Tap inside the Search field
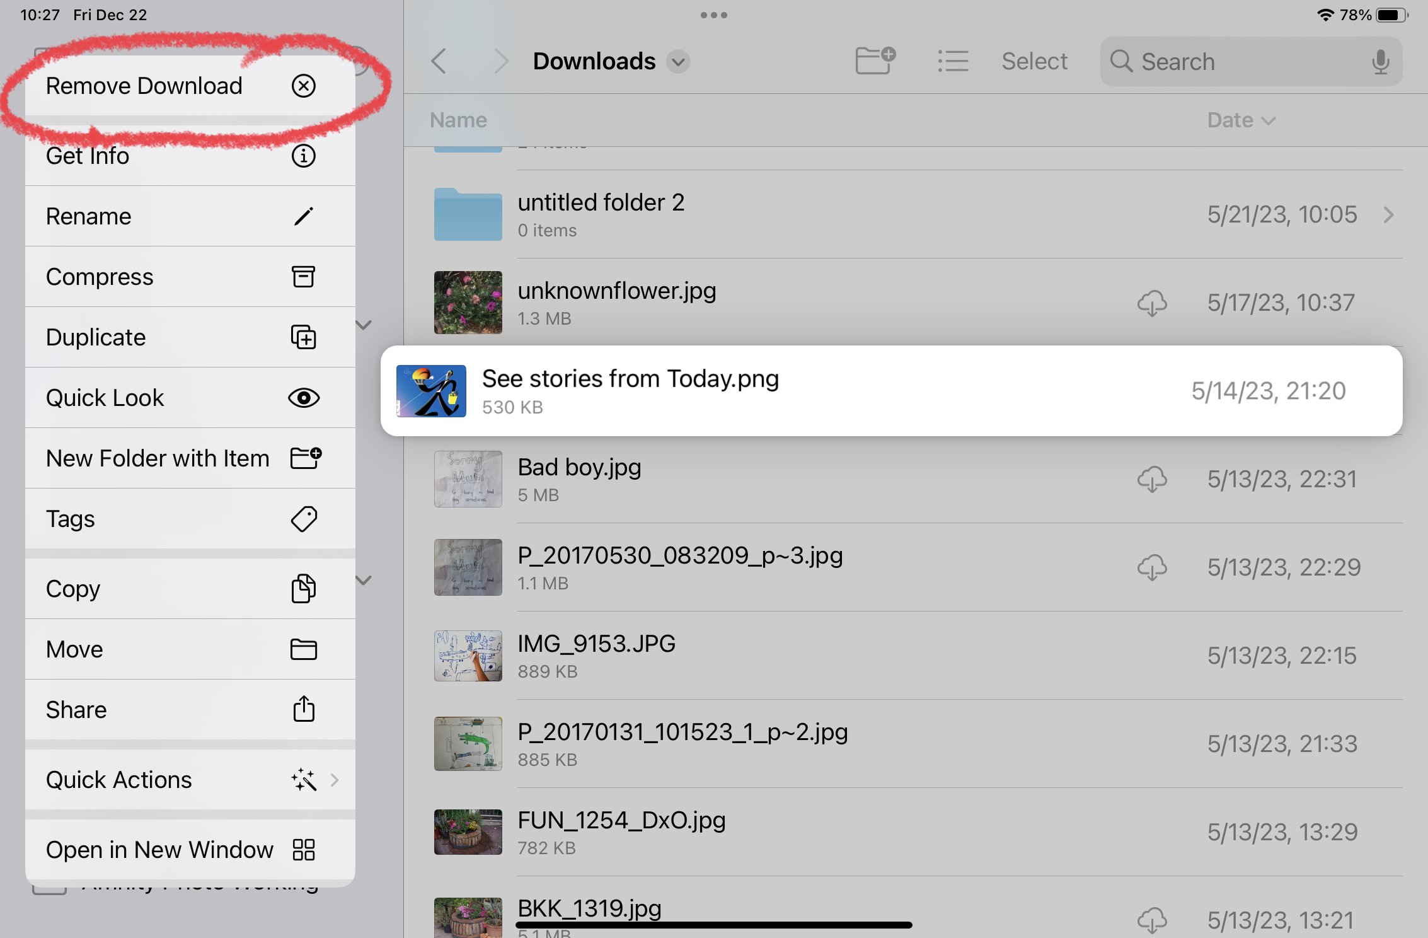Viewport: 1428px width, 938px height. [1229, 61]
